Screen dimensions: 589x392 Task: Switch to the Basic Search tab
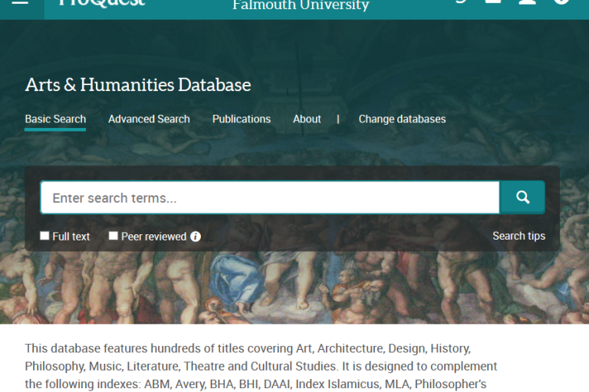click(55, 119)
